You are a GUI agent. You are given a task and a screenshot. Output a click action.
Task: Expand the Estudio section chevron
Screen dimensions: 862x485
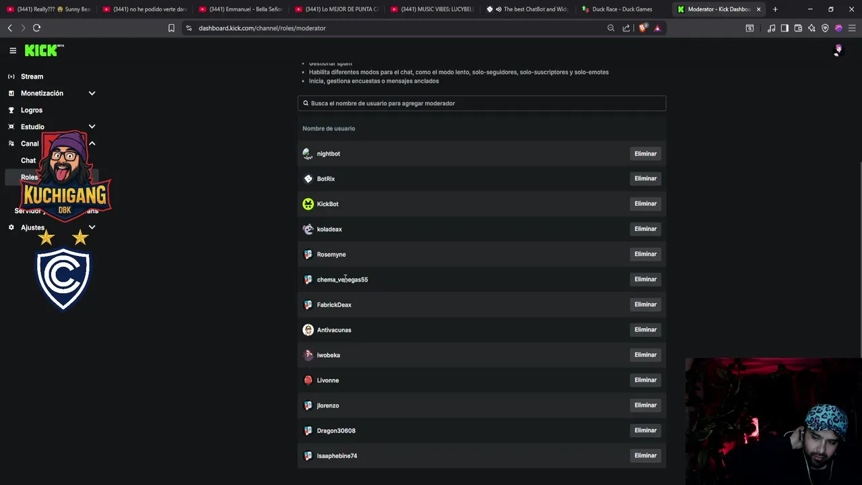[92, 127]
